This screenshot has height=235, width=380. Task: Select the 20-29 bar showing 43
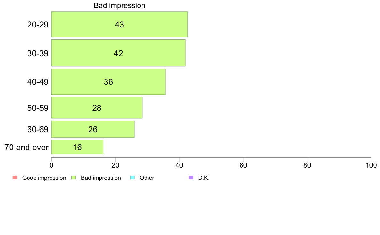click(x=120, y=25)
